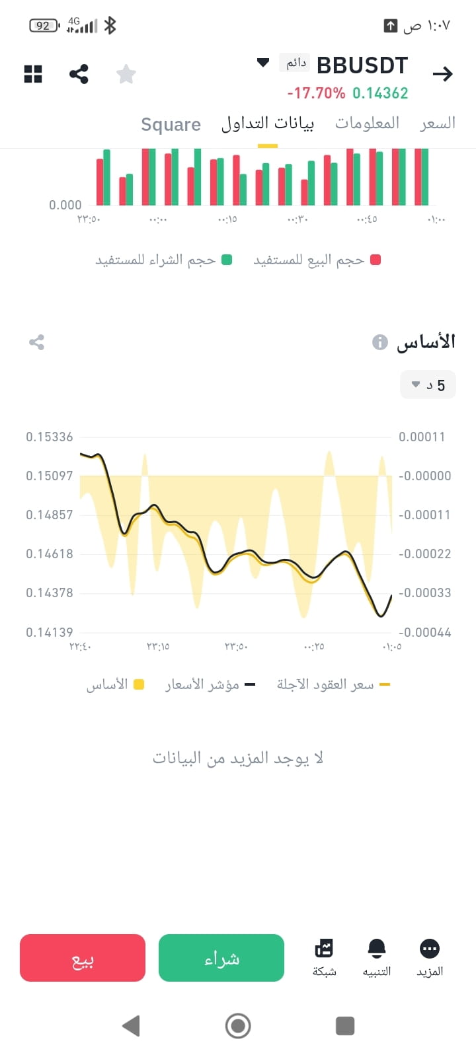
Task: Open the grid layout menu icon
Action: coord(33,74)
